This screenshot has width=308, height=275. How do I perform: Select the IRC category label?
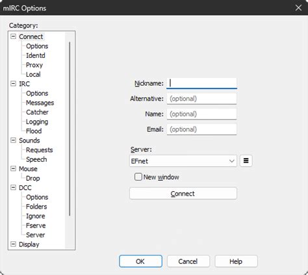[24, 84]
